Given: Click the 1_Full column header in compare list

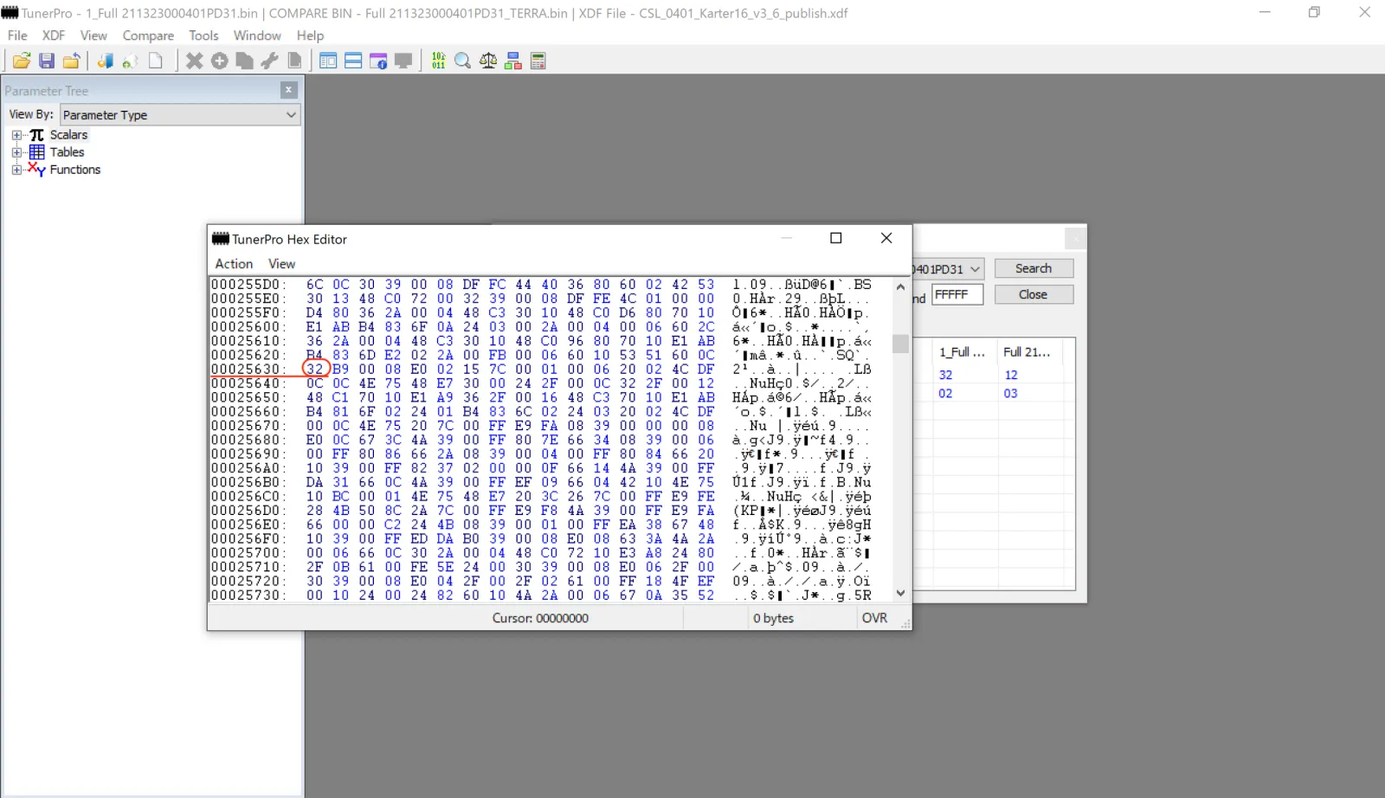Looking at the screenshot, I should (x=963, y=352).
